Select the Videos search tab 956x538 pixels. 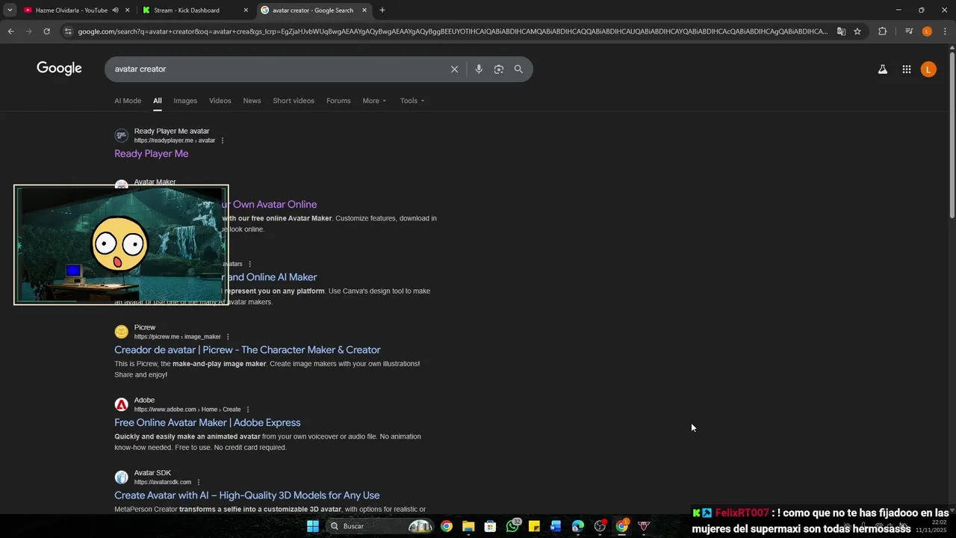[220, 101]
